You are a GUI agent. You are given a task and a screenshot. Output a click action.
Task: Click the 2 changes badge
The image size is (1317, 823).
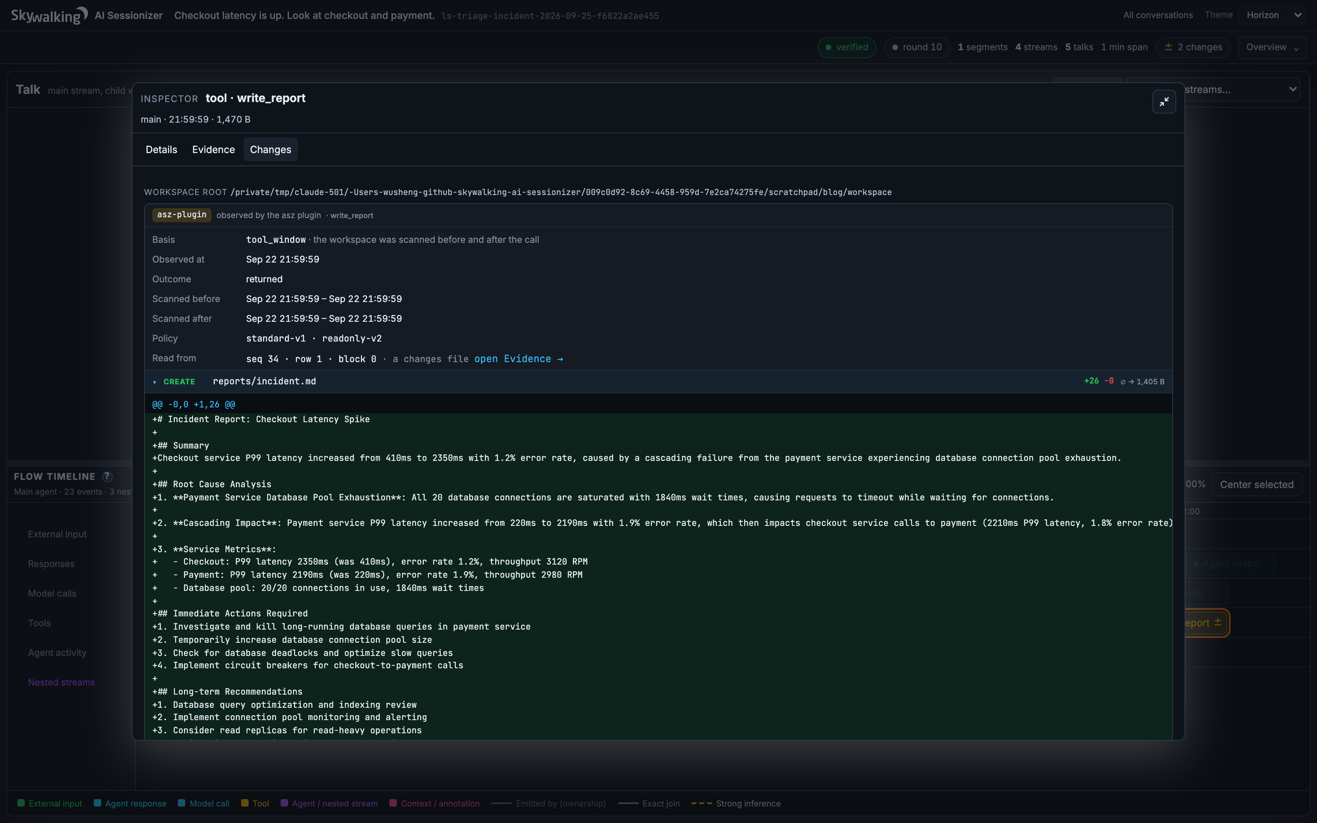tap(1193, 47)
